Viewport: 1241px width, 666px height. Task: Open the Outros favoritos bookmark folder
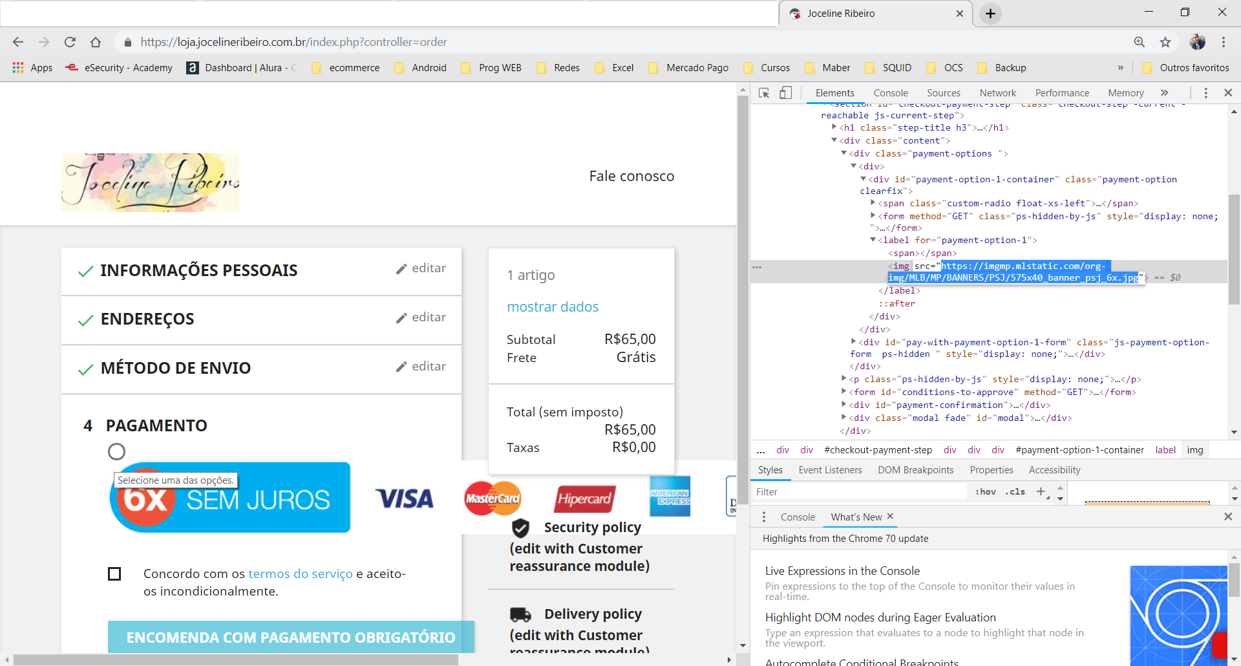[1186, 68]
